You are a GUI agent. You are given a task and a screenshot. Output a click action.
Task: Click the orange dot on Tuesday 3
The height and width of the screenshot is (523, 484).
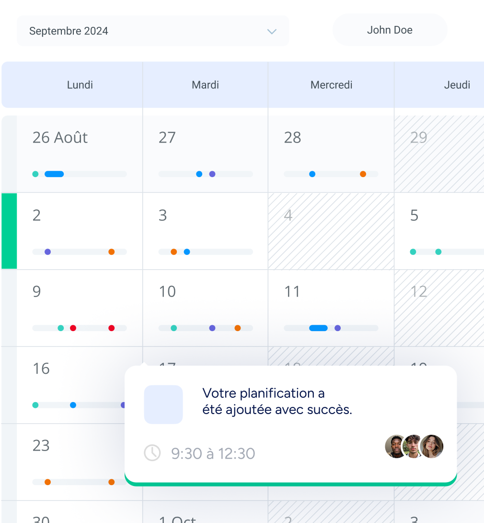coord(174,252)
